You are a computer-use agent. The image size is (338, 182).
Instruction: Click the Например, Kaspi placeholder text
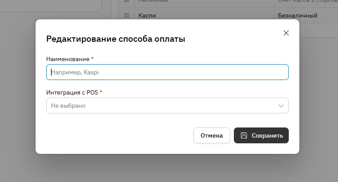pos(78,72)
